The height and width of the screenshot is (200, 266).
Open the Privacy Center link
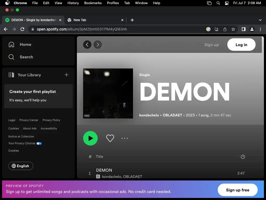click(29, 120)
